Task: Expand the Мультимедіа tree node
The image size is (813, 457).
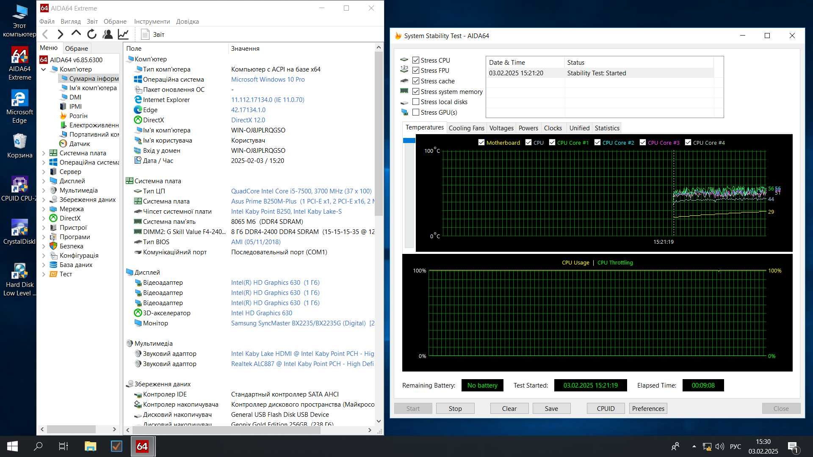Action: [x=44, y=190]
